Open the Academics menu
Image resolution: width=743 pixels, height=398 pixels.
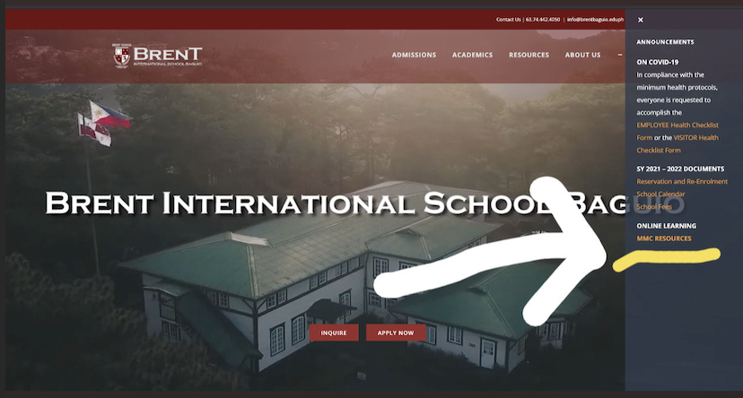click(x=472, y=55)
